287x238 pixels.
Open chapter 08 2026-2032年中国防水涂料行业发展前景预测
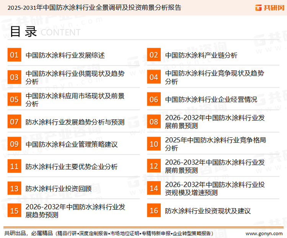215,122
